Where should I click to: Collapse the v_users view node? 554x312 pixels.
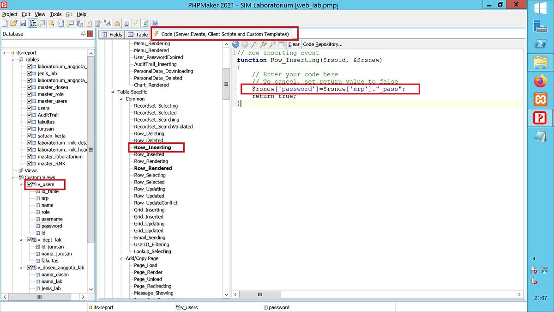click(21, 184)
